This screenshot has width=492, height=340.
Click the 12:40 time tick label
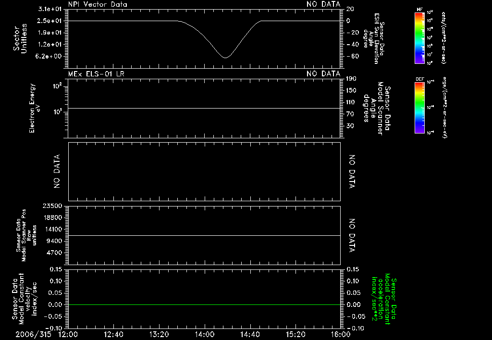(x=113, y=334)
